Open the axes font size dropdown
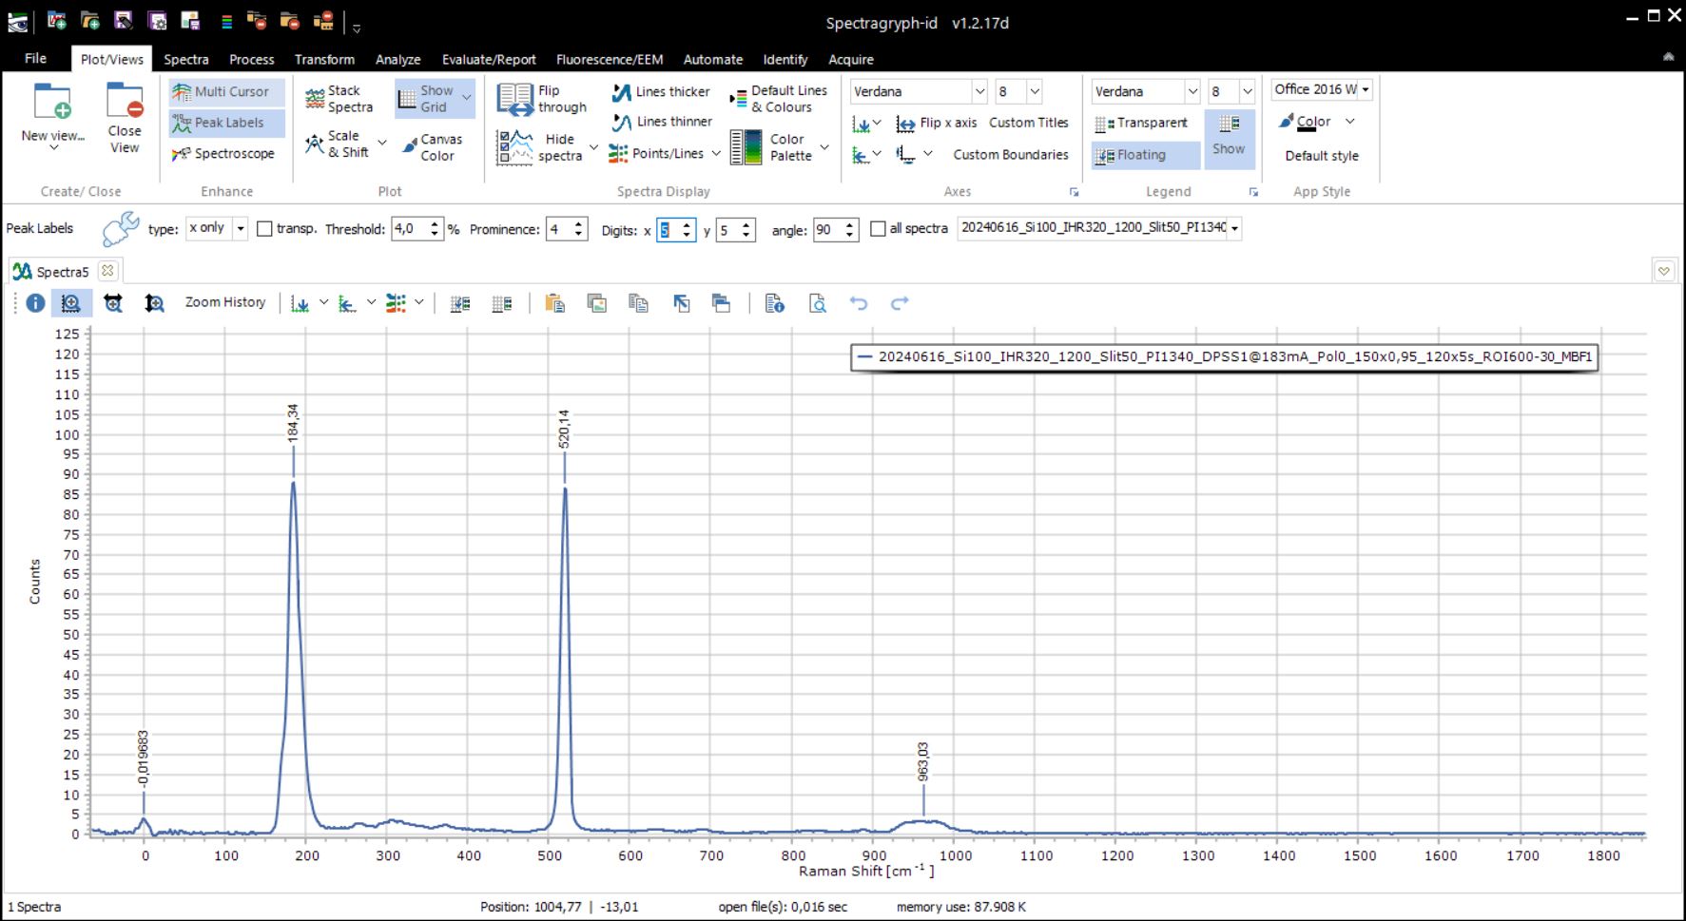This screenshot has height=921, width=1686. pos(1035,91)
